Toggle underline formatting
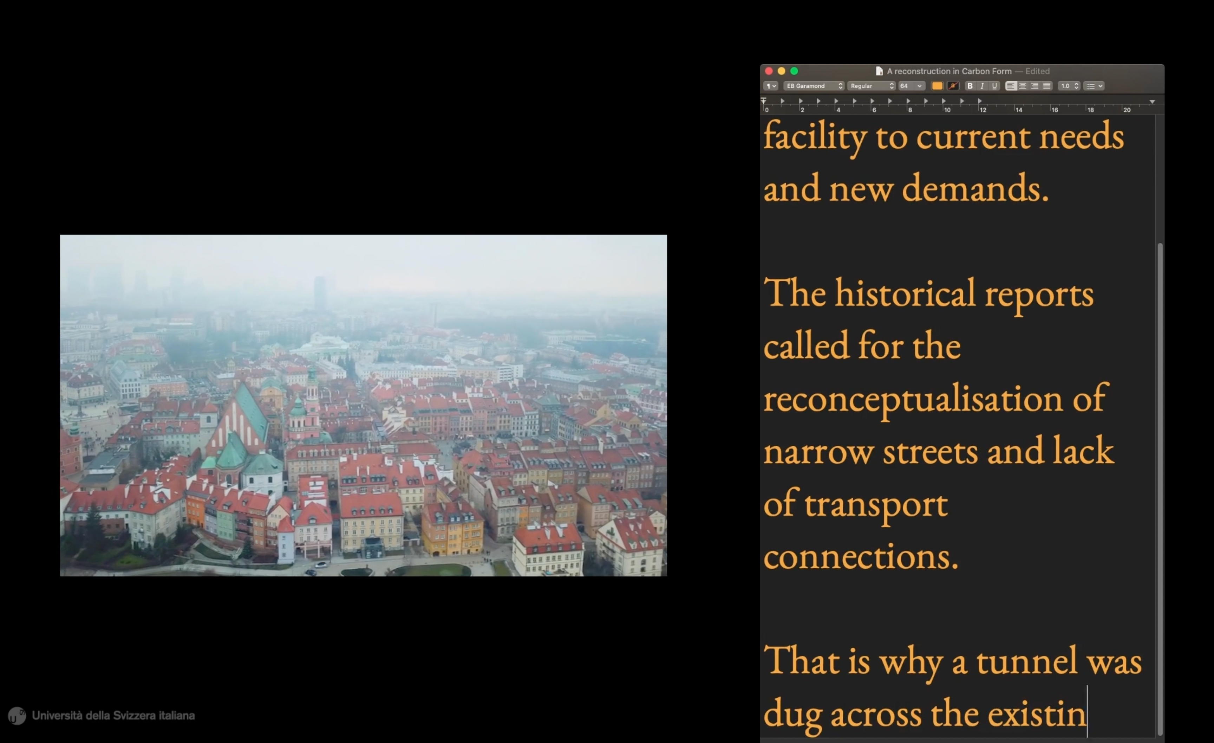Viewport: 1214px width, 743px height. 994,86
